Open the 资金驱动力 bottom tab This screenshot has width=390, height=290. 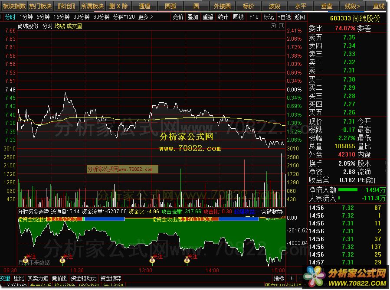coord(84,278)
